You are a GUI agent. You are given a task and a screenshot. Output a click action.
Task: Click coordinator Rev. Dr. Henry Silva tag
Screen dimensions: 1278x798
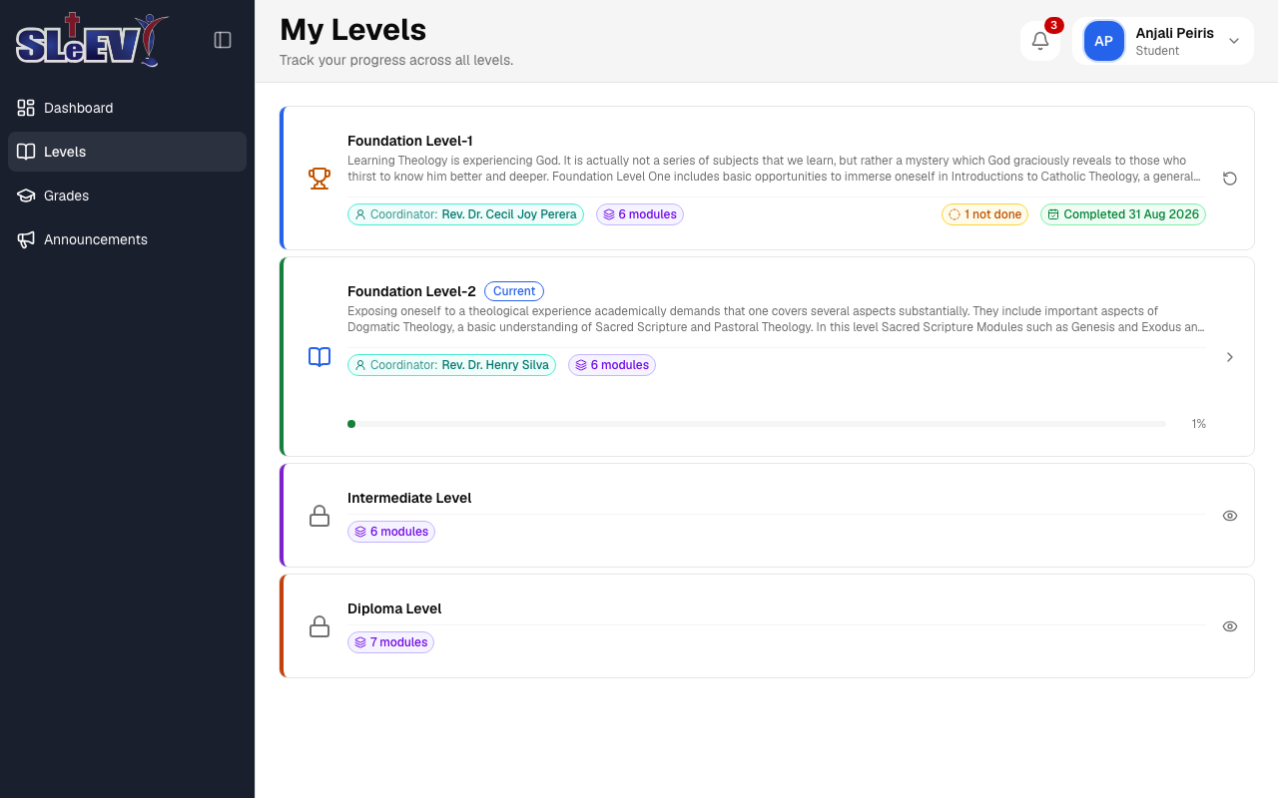click(451, 365)
